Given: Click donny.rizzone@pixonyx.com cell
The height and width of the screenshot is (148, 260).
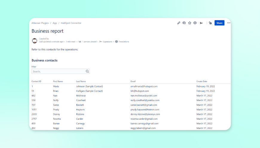Looking at the screenshot, I should (x=145, y=114).
